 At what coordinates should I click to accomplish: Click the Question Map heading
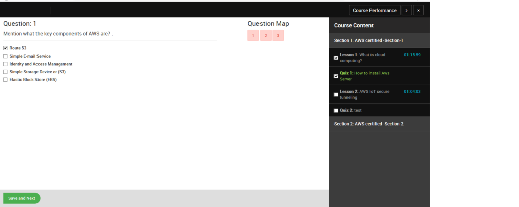coord(268,24)
